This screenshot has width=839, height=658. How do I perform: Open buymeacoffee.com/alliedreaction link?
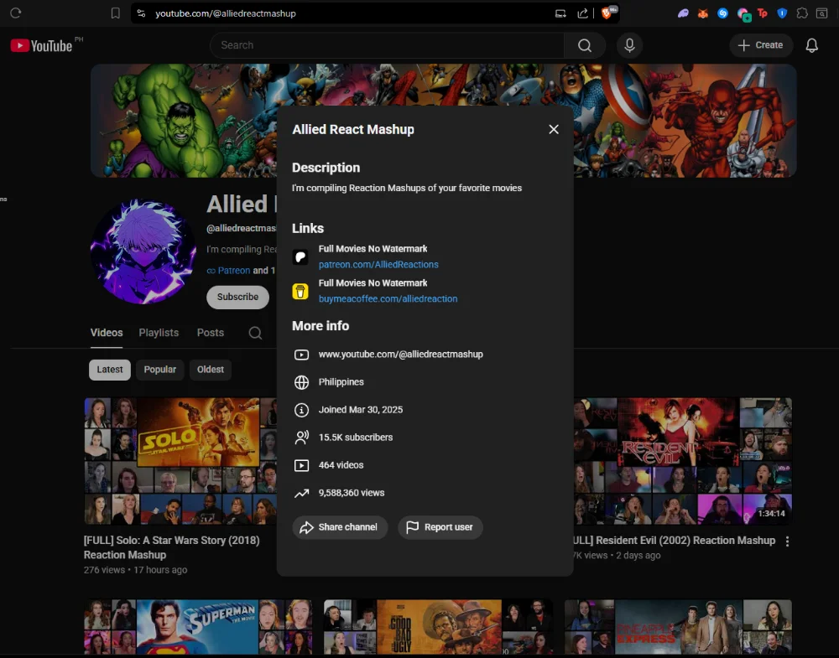tap(388, 298)
